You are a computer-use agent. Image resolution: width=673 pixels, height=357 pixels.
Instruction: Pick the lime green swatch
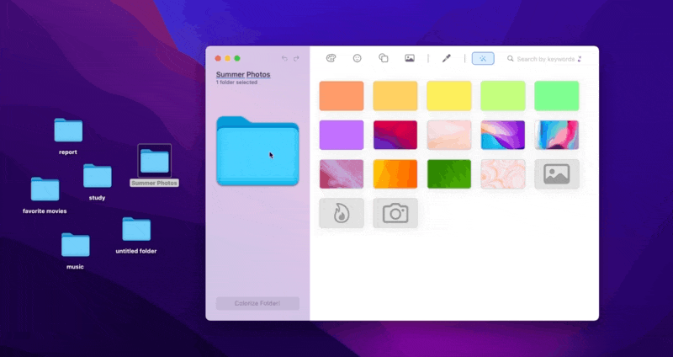(502, 96)
